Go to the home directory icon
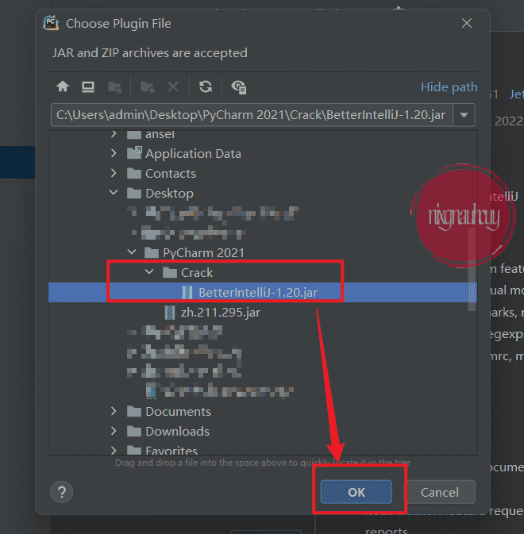Viewport: 524px width, 534px height. [x=63, y=86]
